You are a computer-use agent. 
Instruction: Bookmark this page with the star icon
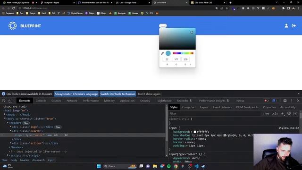[226, 8]
